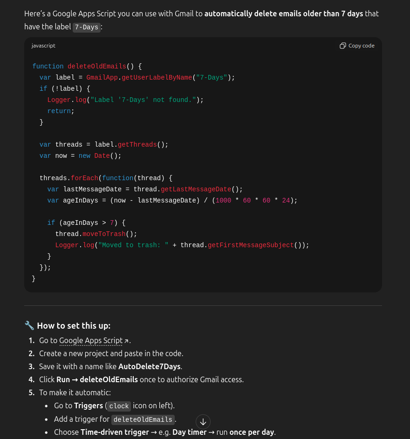
Task: Click the once per day bold text
Action: [252, 432]
